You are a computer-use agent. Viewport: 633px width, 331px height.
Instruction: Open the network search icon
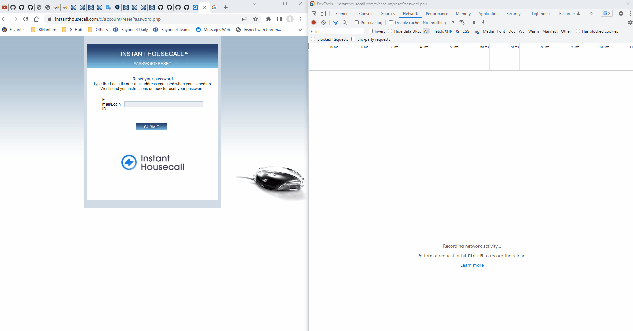click(345, 22)
